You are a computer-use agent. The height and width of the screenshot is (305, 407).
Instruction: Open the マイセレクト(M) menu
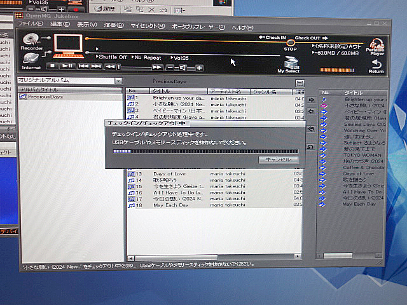pyautogui.click(x=148, y=26)
